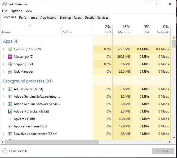This screenshot has height=158, width=177.
Task: Click the 269.3 MB memory value
Action: [124, 57]
